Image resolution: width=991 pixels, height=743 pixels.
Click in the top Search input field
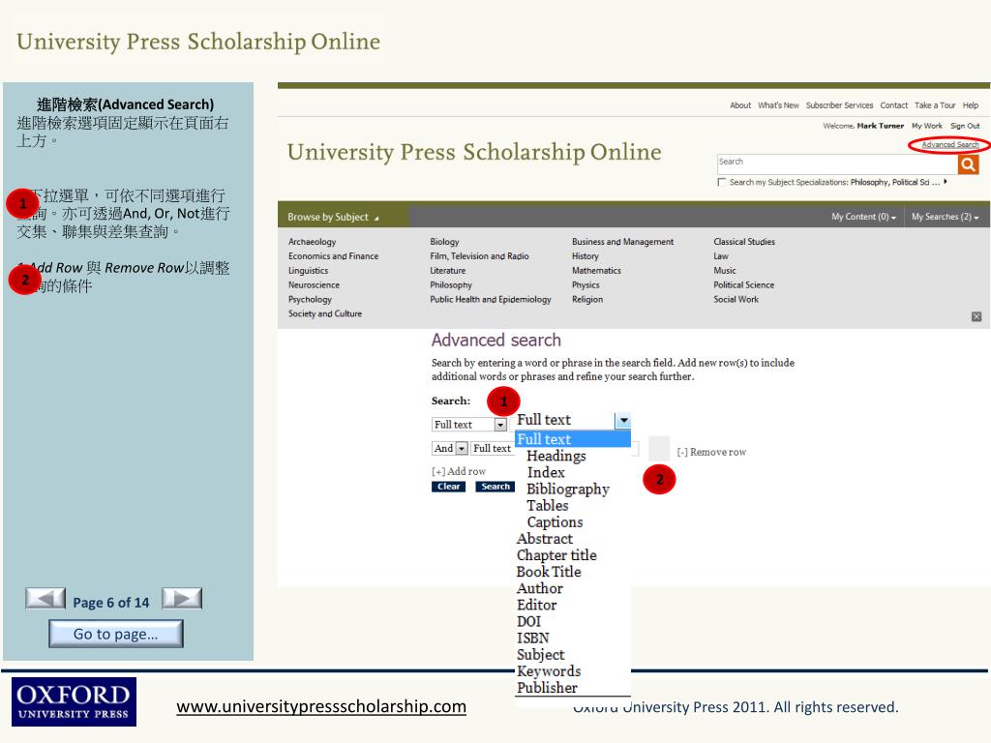click(x=838, y=164)
